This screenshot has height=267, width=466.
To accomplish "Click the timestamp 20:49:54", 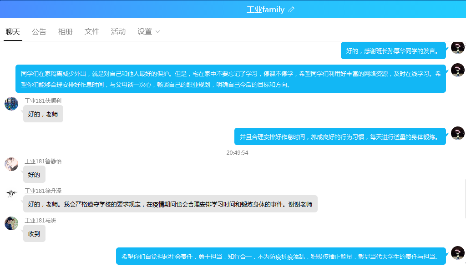I will tap(237, 153).
